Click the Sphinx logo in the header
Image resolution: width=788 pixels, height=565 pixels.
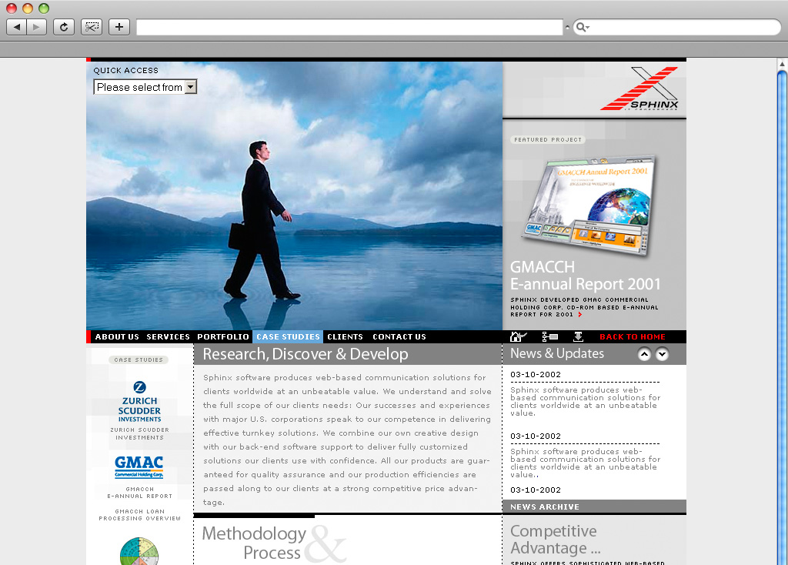(639, 89)
